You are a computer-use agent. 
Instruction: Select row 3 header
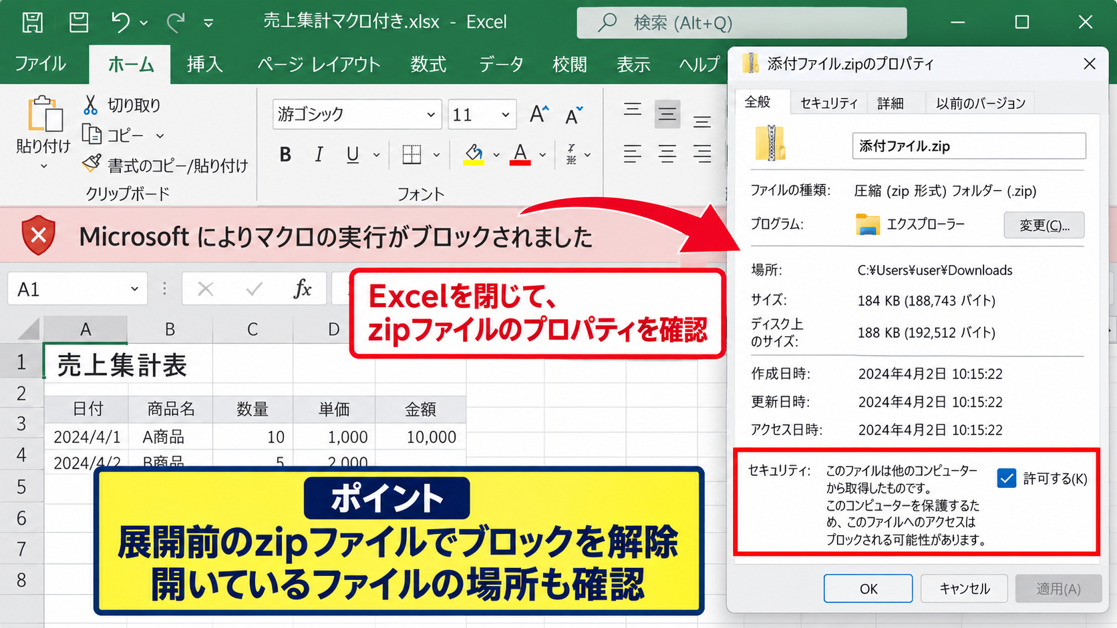click(x=21, y=423)
